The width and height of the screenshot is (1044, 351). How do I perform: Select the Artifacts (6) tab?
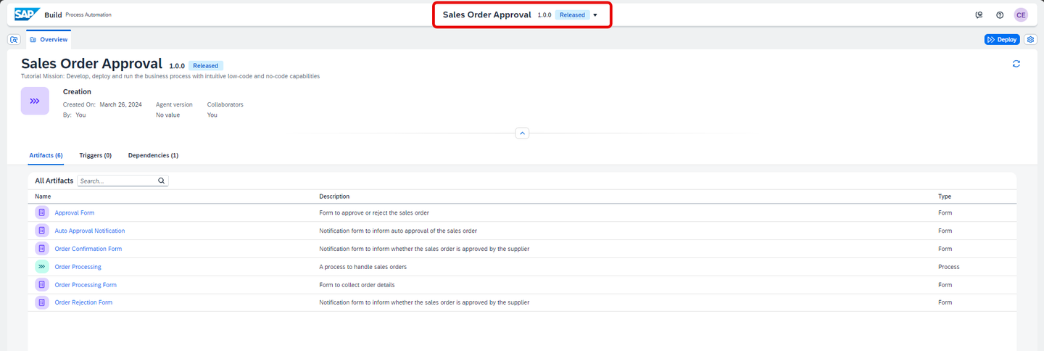pos(46,155)
